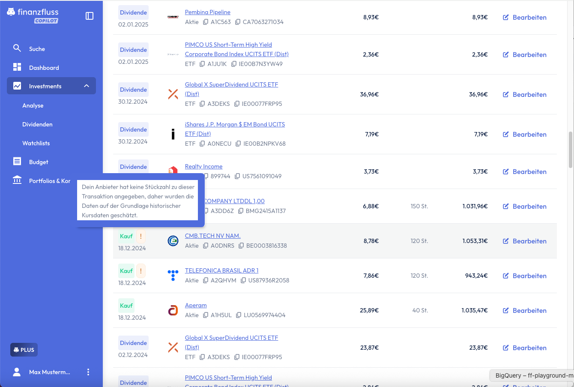Copy ISIN BMG2415A1137
The height and width of the screenshot is (387, 574).
pos(241,211)
